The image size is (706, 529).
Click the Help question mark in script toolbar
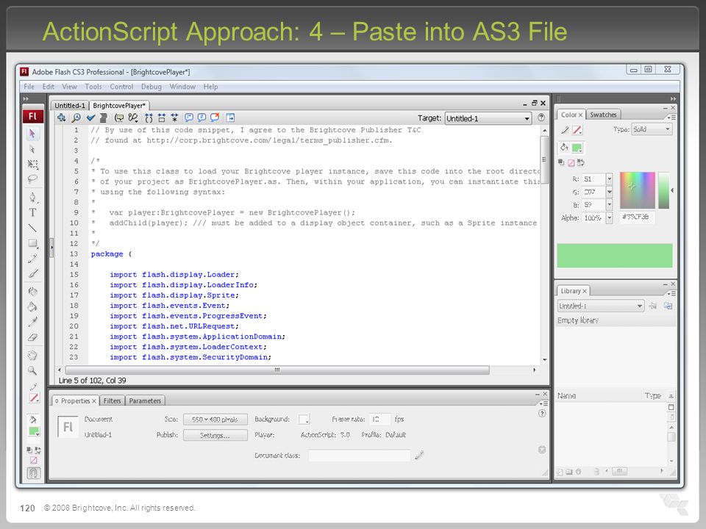pyautogui.click(x=541, y=118)
